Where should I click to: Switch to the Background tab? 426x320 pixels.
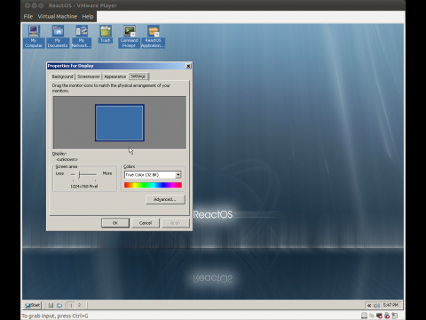tap(62, 76)
